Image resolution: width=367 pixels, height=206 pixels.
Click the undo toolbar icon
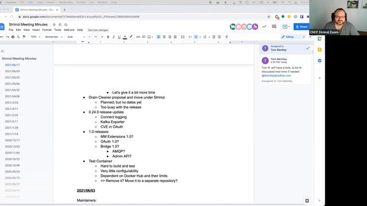pos(2,37)
